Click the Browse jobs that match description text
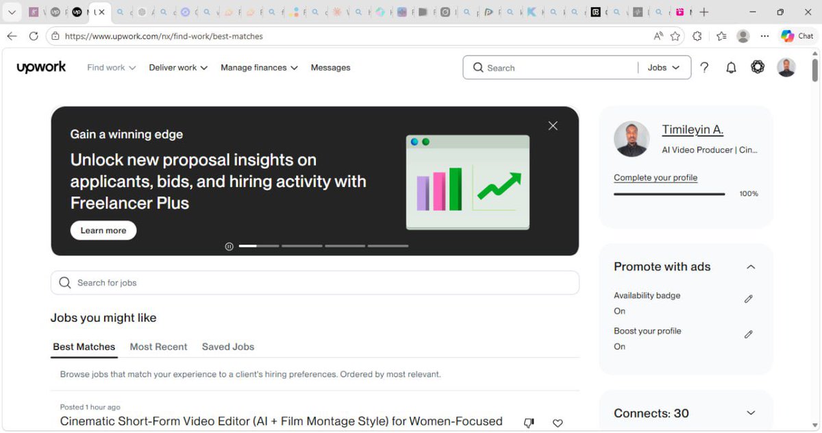The width and height of the screenshot is (822, 433). pos(251,375)
